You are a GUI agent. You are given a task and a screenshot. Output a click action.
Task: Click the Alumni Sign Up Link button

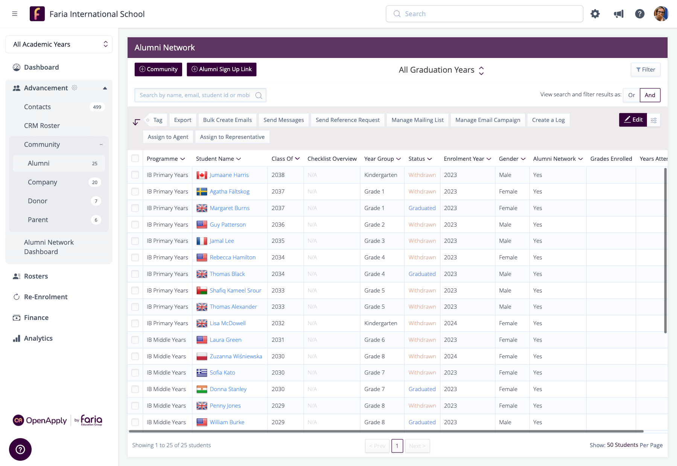coord(222,69)
